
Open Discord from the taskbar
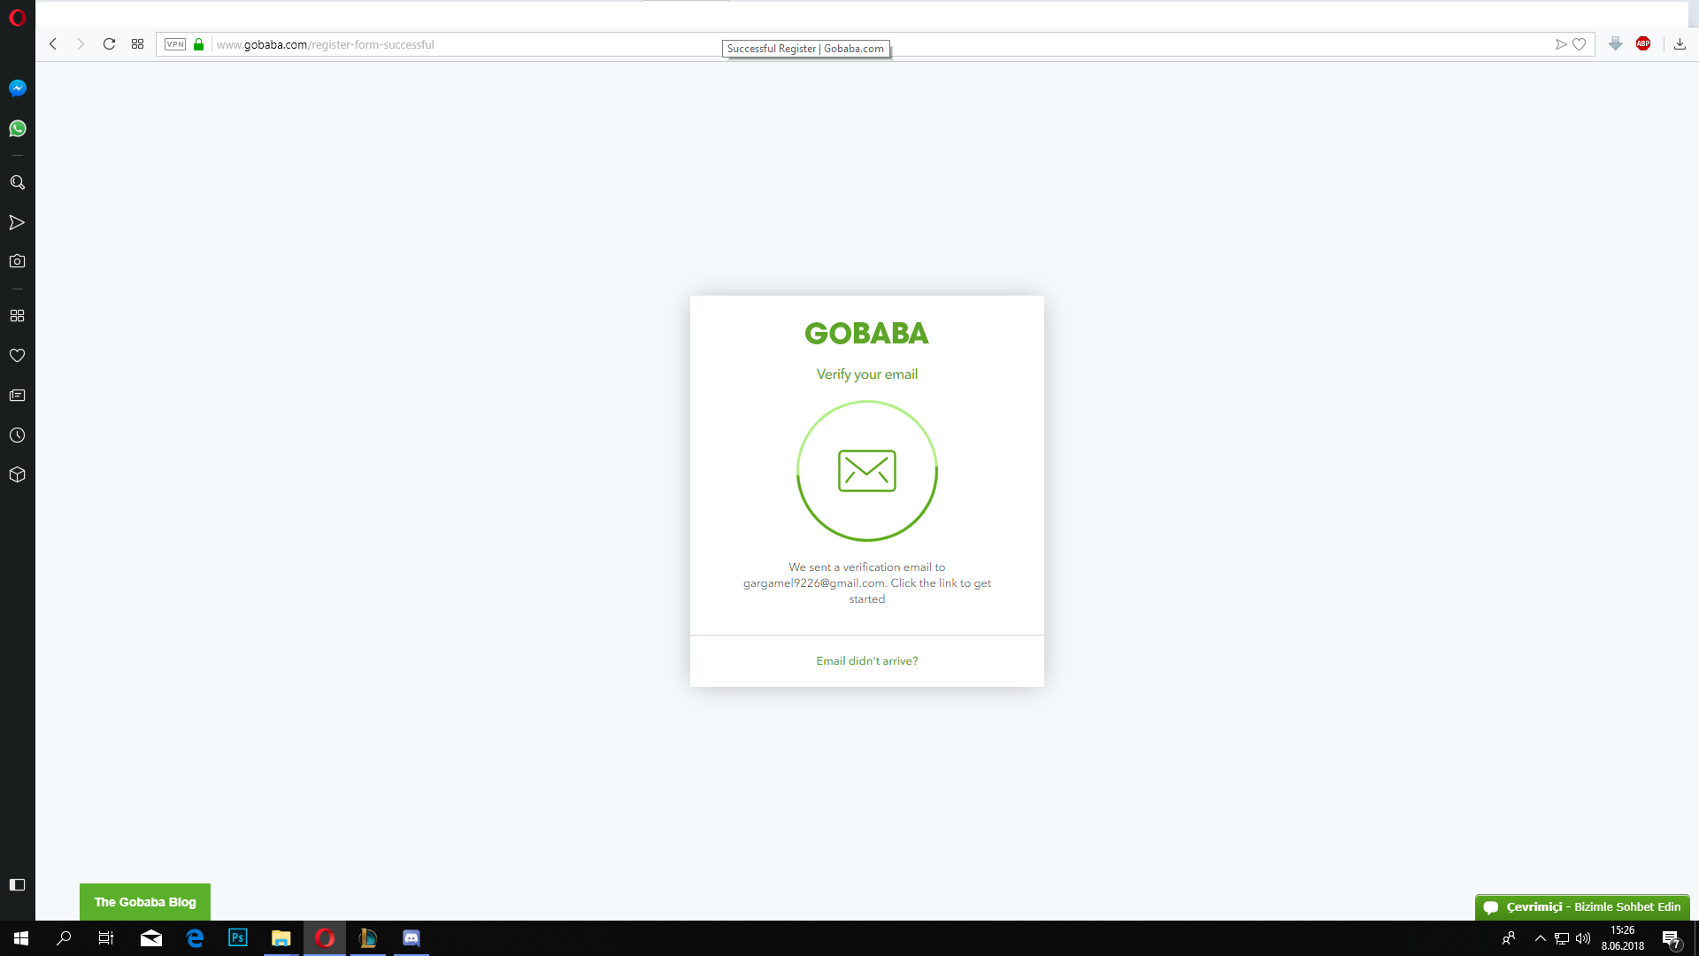(x=411, y=938)
